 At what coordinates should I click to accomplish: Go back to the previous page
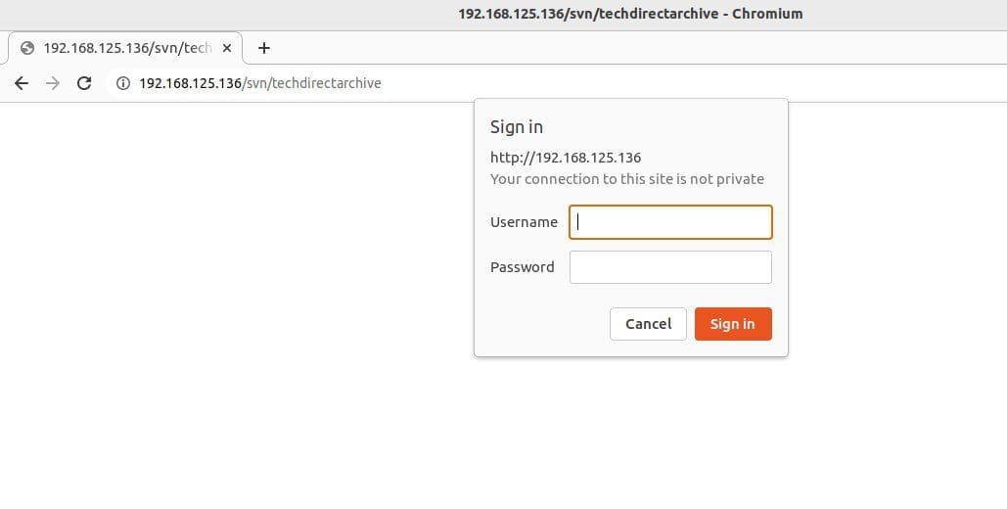[22, 83]
